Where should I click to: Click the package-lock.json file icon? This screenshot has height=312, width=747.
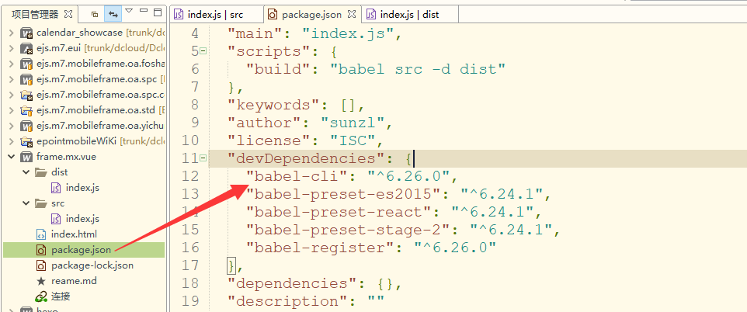tap(41, 265)
